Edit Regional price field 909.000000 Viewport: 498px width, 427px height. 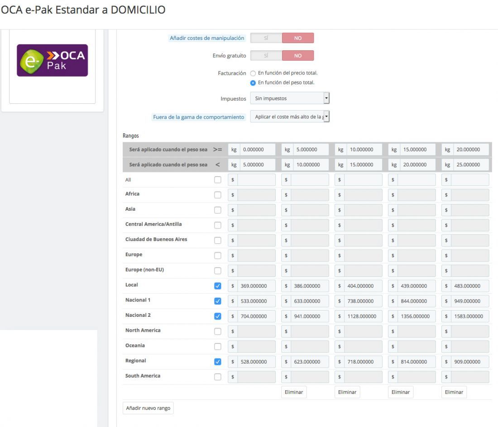(x=470, y=362)
